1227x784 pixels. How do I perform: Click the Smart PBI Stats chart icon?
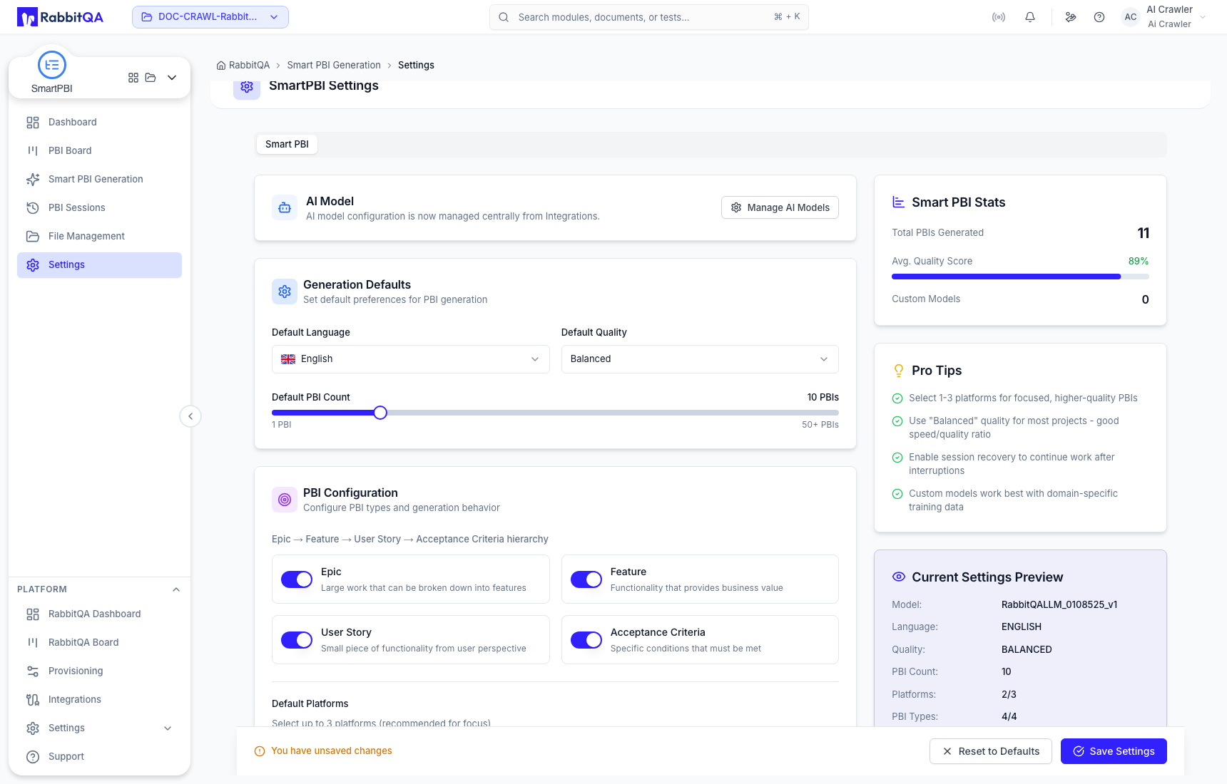coord(899,202)
